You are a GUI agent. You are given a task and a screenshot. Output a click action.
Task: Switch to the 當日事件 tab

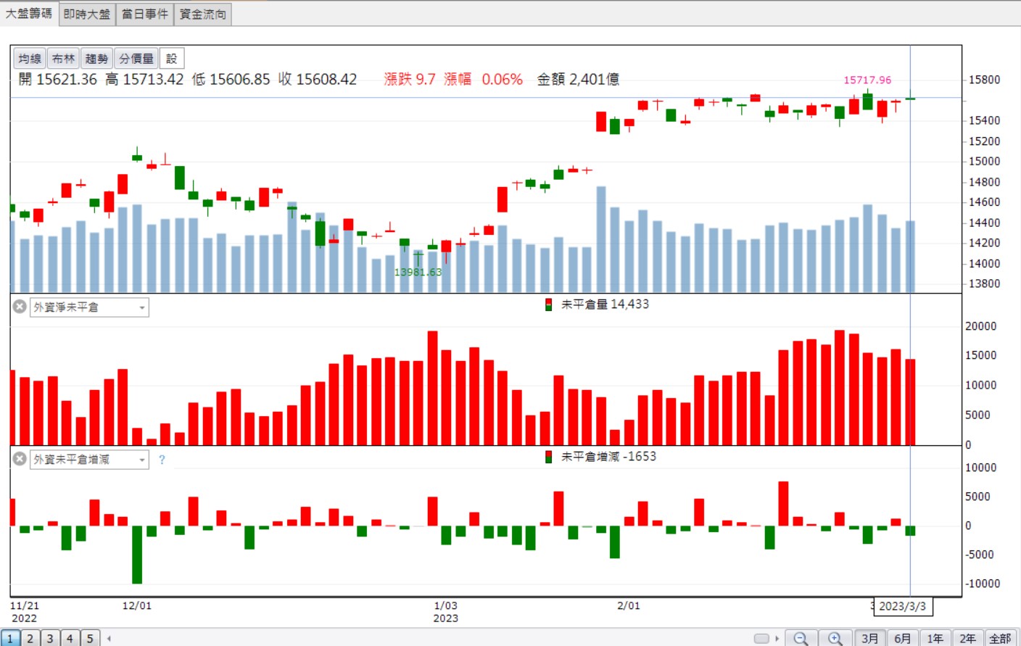click(144, 14)
